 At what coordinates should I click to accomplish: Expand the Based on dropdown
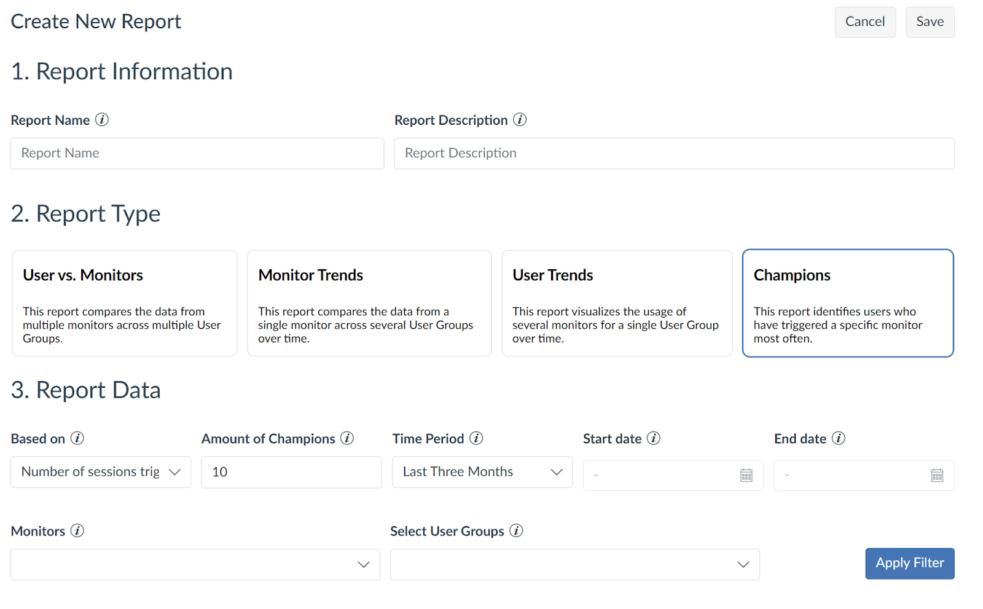pos(101,472)
